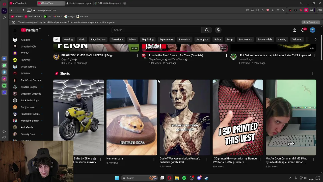Open the extensions cube icon
The width and height of the screenshot is (323, 182).
(x=312, y=10)
